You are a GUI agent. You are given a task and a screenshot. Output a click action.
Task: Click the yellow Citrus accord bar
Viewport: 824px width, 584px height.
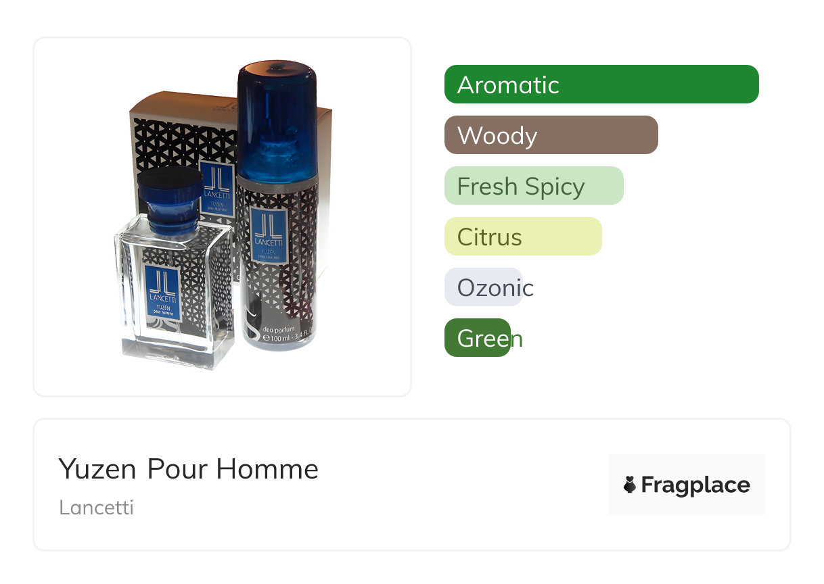(x=522, y=237)
